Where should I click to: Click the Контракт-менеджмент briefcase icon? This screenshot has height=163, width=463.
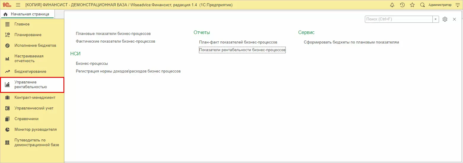point(7,98)
